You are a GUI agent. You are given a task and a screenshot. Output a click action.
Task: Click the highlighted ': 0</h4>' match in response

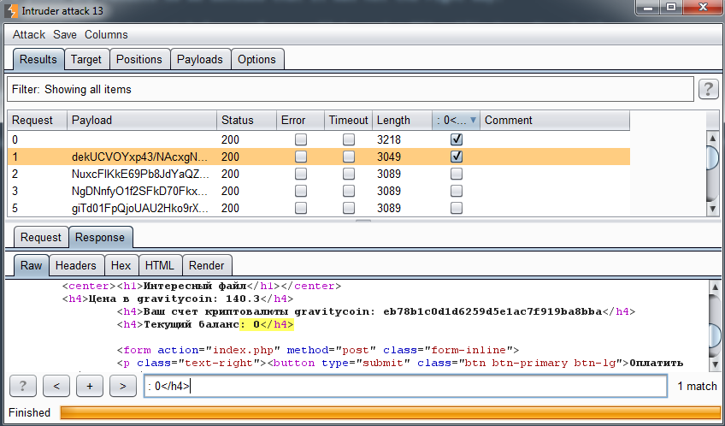coord(267,324)
